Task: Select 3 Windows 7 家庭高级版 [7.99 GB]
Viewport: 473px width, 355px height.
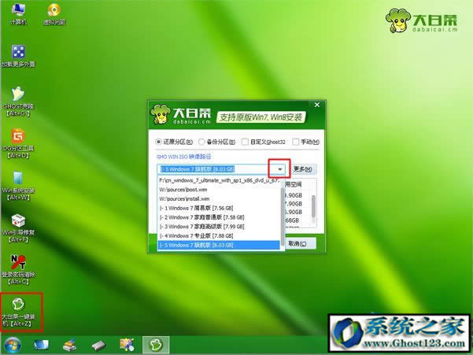Action: click(219, 227)
